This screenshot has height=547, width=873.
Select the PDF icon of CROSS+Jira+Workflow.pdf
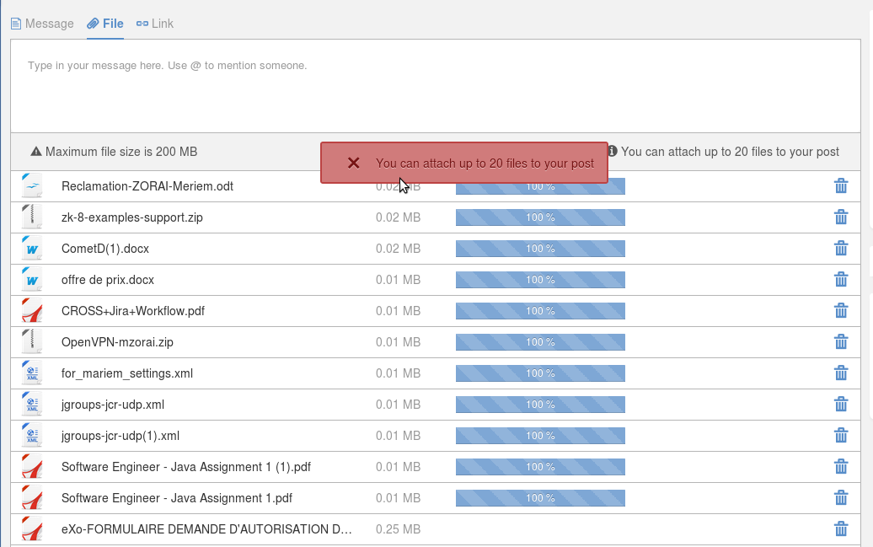[32, 311]
